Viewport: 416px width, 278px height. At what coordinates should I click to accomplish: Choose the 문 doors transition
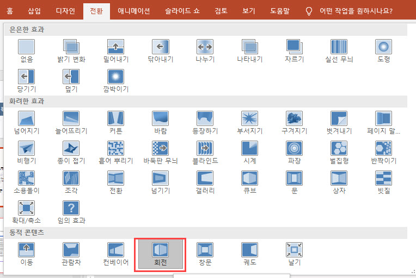(294, 182)
